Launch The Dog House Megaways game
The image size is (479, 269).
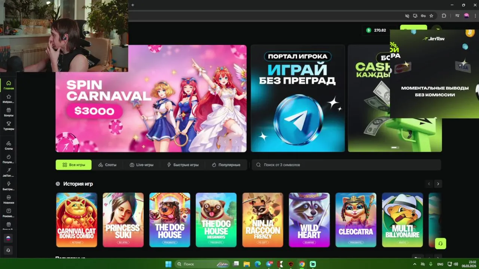click(x=216, y=220)
